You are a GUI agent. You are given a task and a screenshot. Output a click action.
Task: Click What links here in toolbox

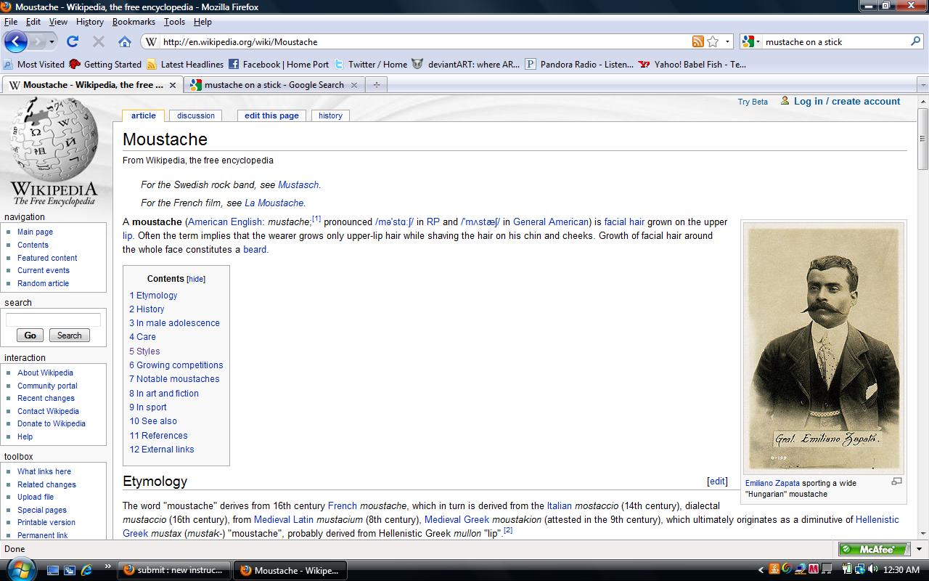click(x=44, y=471)
